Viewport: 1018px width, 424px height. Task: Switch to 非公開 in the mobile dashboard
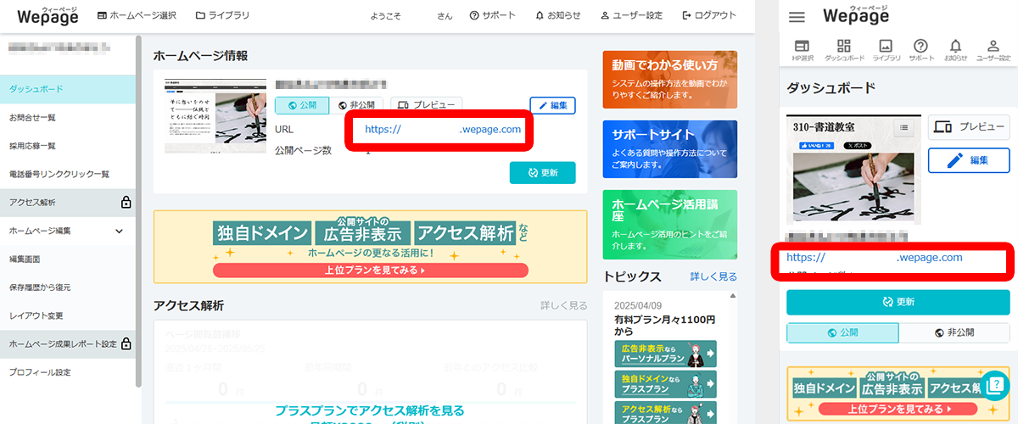click(954, 332)
